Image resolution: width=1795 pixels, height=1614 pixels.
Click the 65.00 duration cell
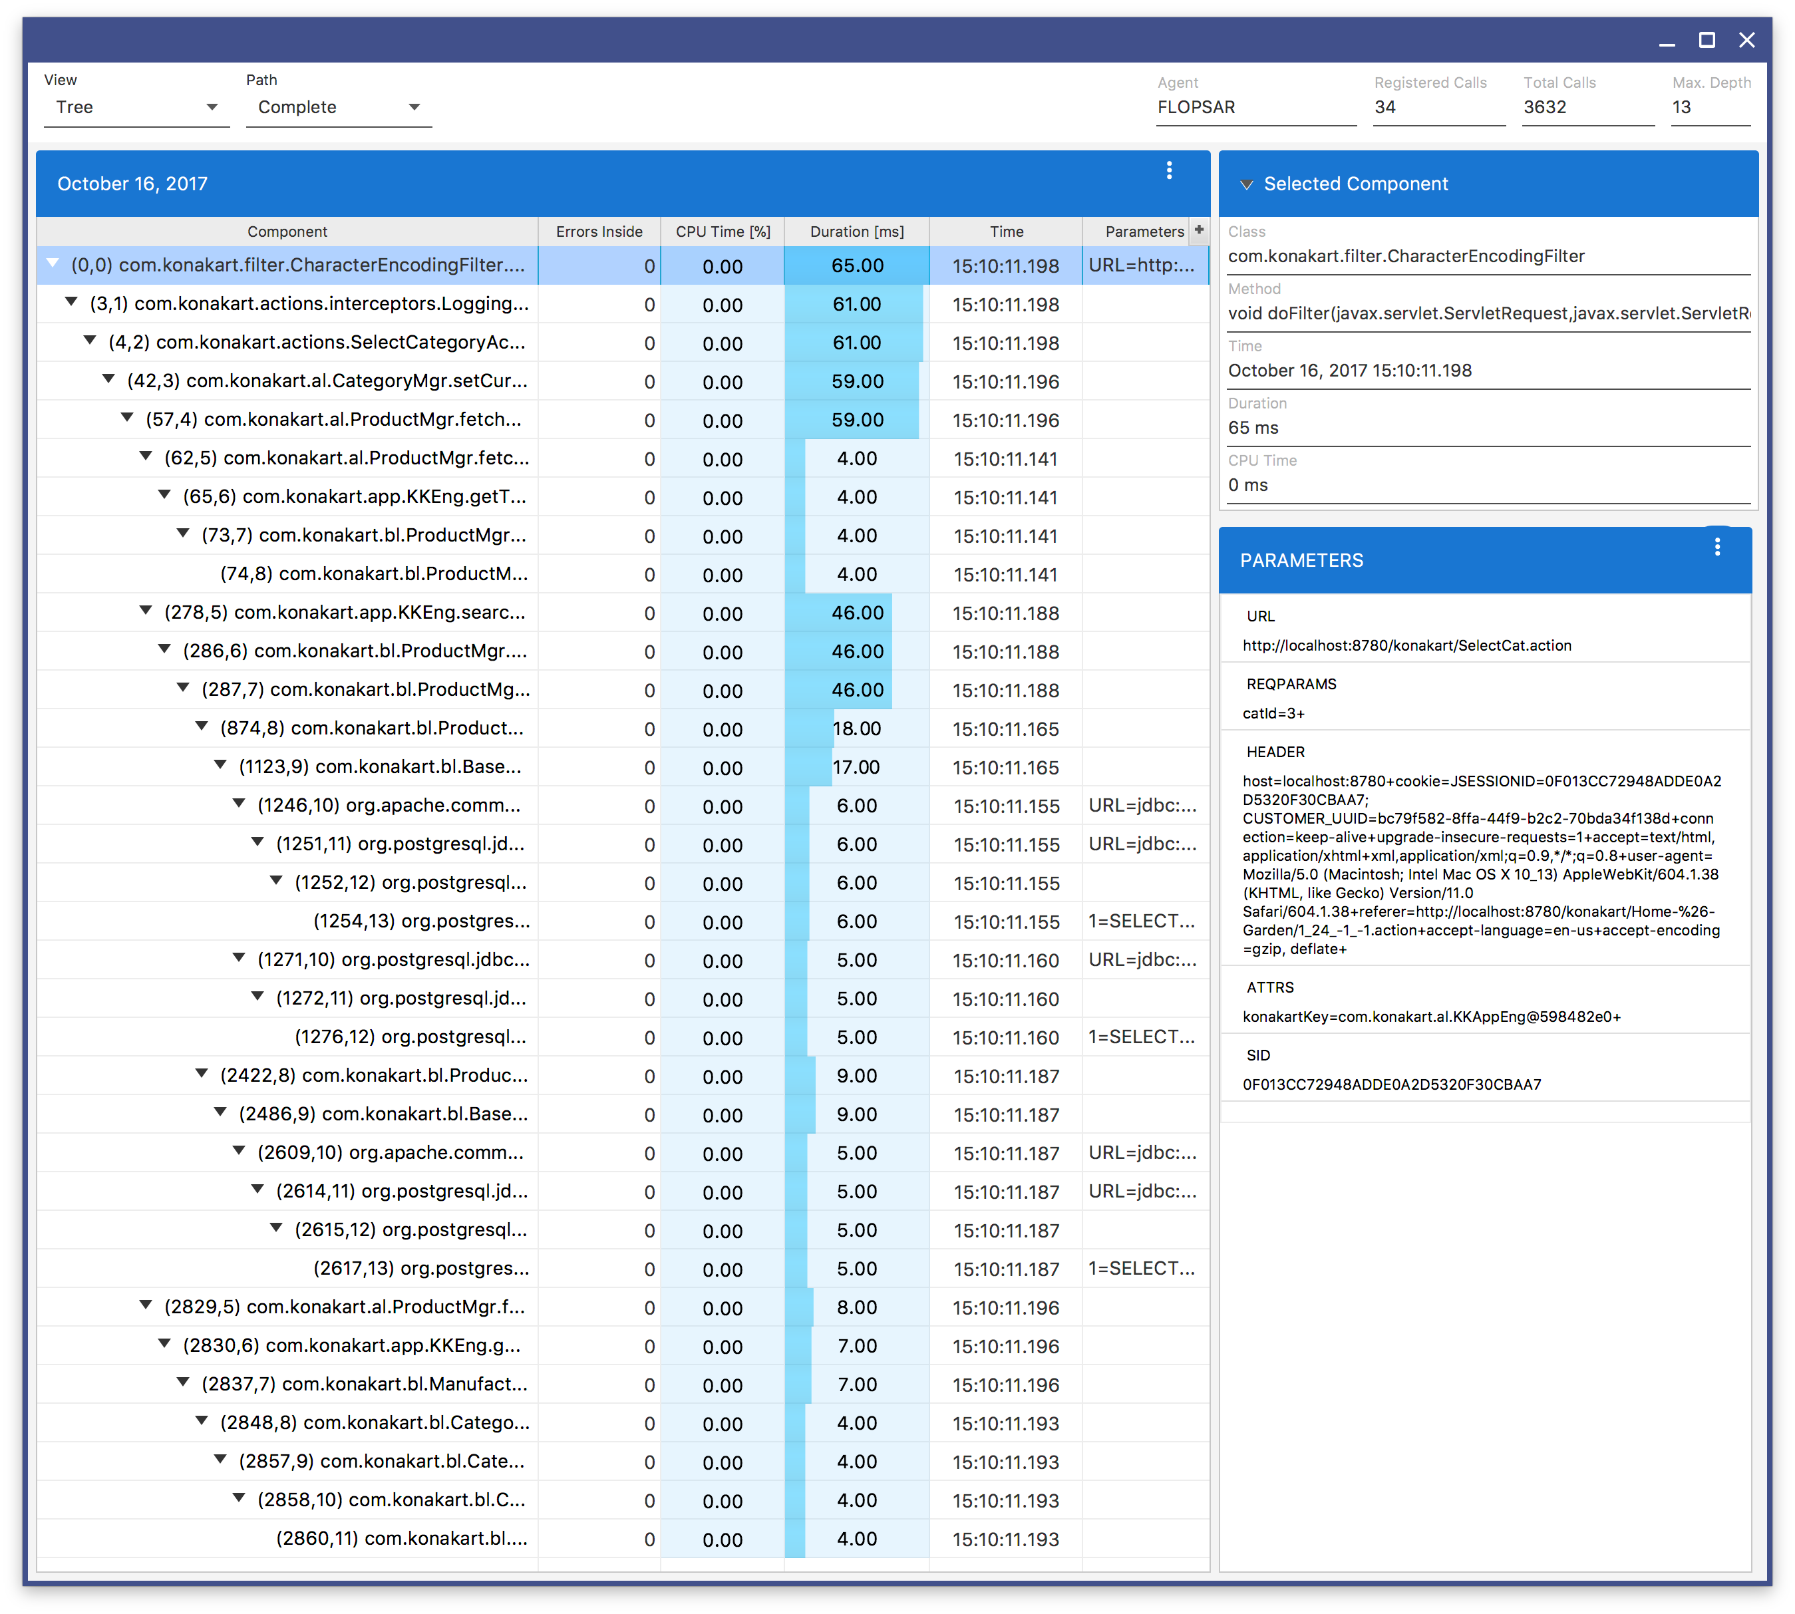(x=857, y=265)
